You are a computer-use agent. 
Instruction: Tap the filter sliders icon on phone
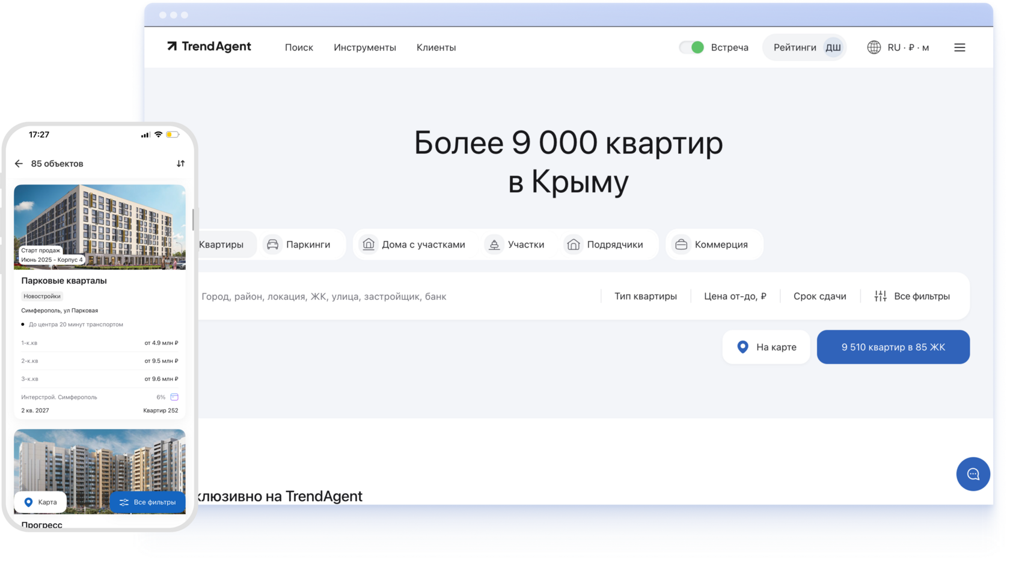(x=124, y=502)
